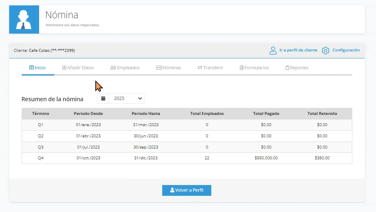376x212 pixels.
Task: Click the Total Retenido column header
Action: point(322,113)
